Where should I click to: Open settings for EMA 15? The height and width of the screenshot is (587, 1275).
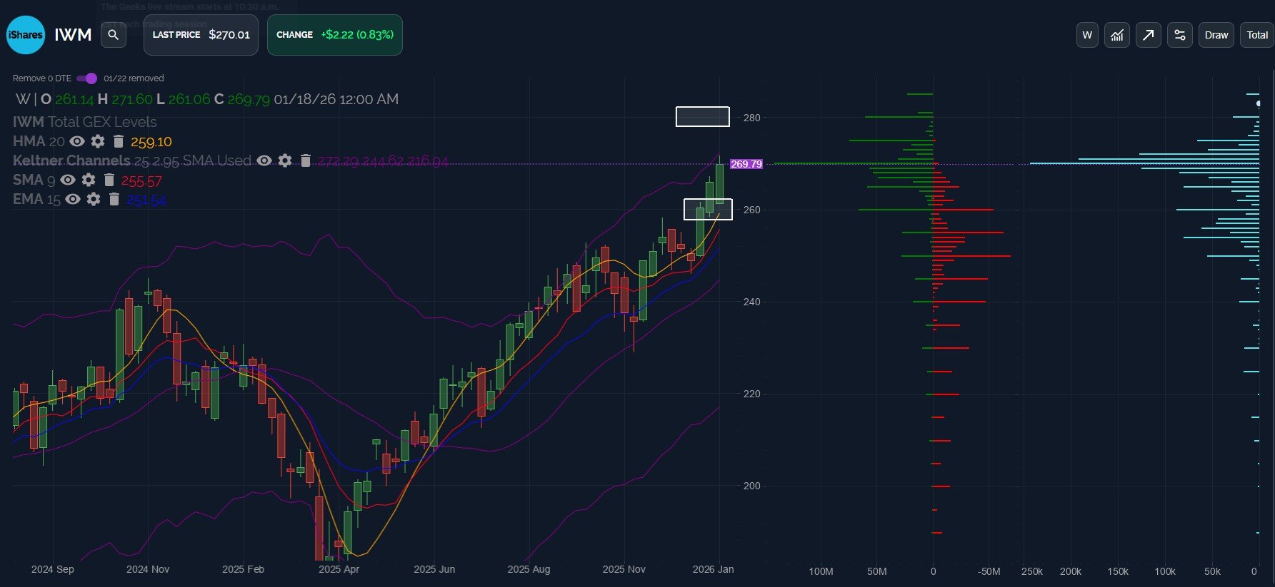94,199
